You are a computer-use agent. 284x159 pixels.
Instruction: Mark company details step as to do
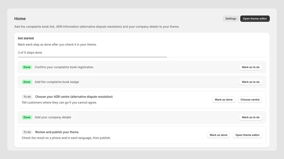pos(251,117)
